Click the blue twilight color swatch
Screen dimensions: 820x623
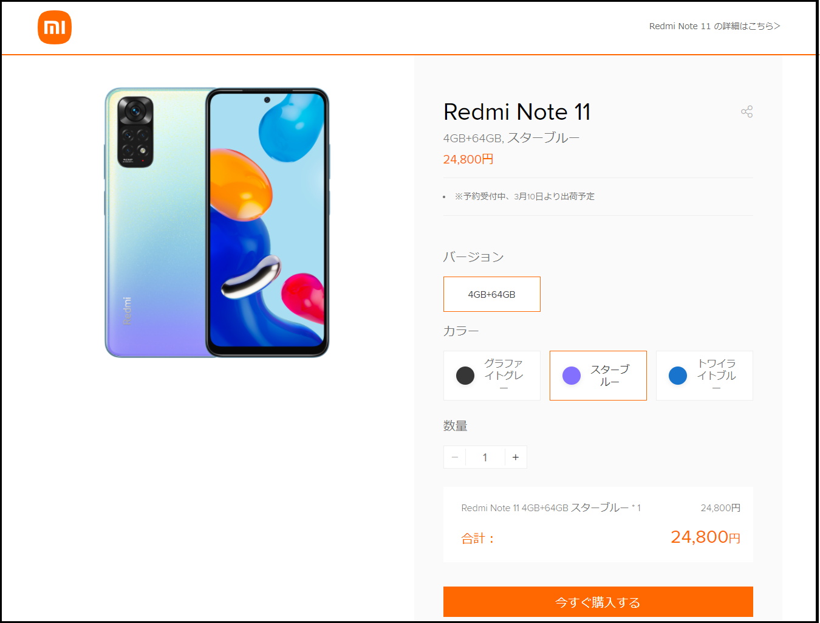[678, 376]
